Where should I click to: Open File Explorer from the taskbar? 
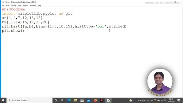75,100
